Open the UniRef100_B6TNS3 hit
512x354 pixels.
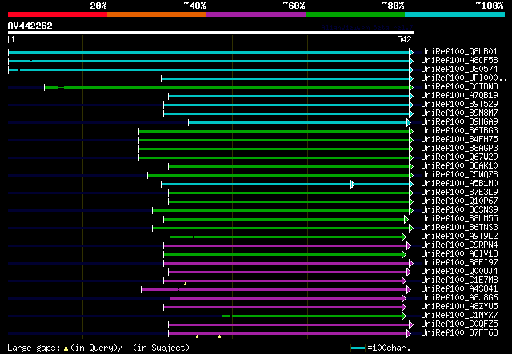(x=459, y=228)
